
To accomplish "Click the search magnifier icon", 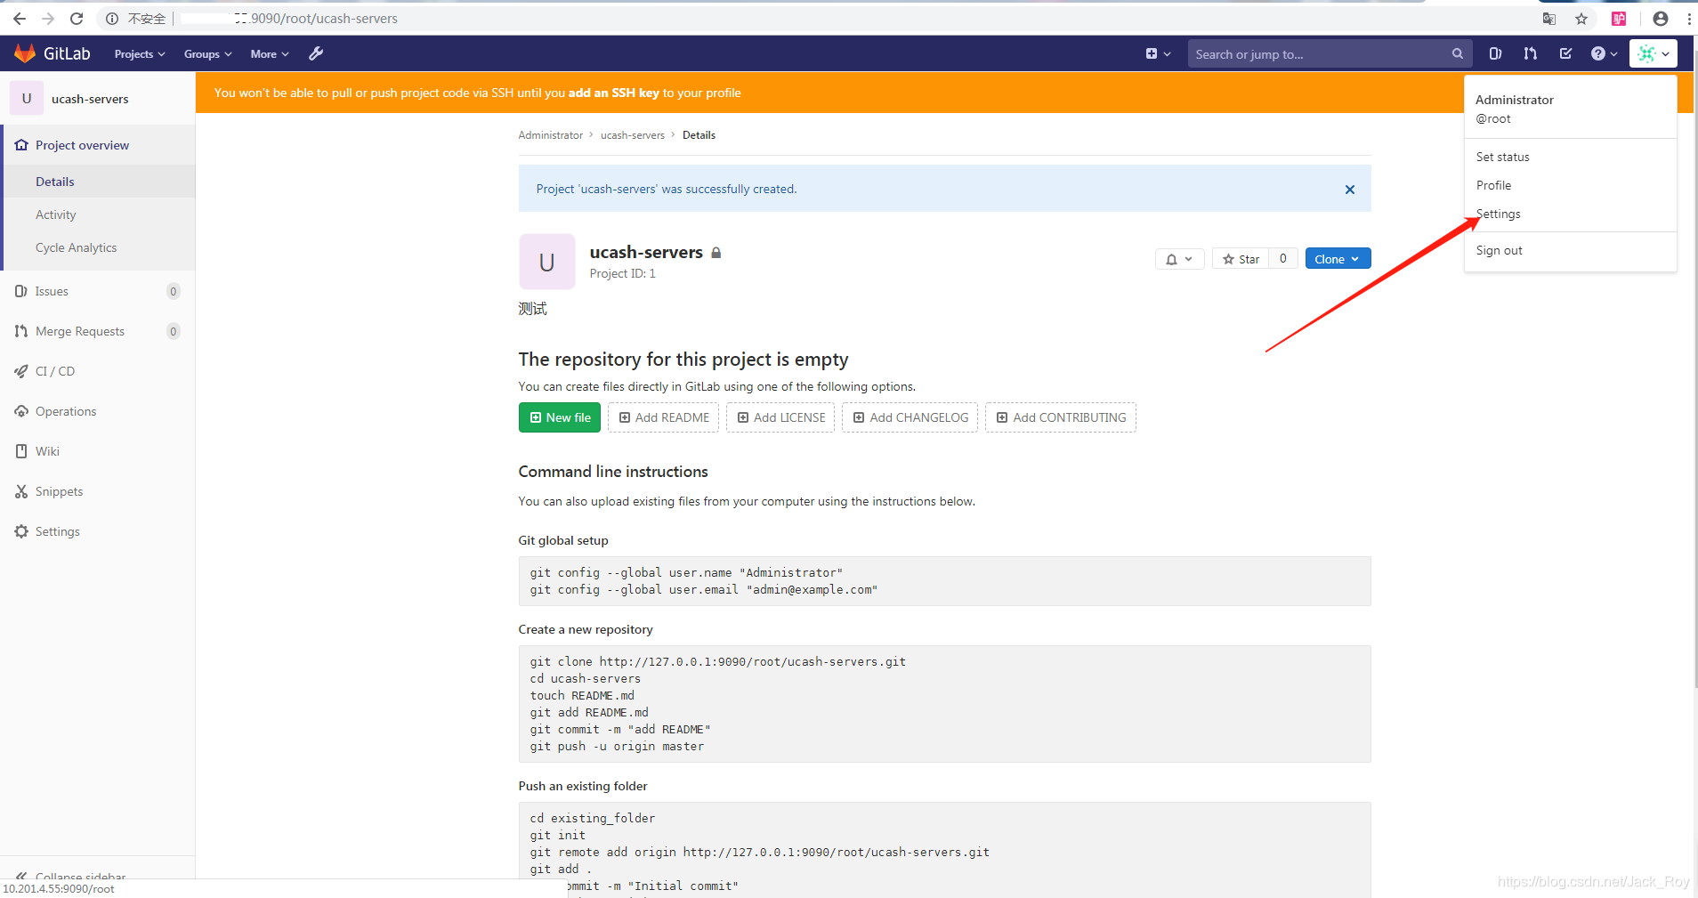I will 1457,53.
